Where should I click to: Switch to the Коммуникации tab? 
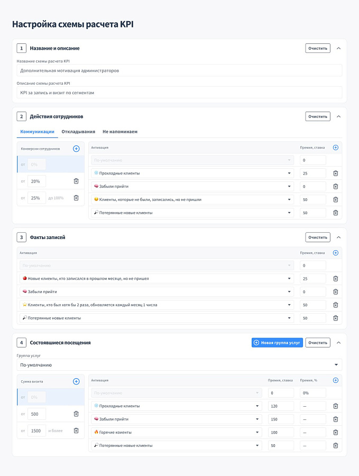pos(38,132)
